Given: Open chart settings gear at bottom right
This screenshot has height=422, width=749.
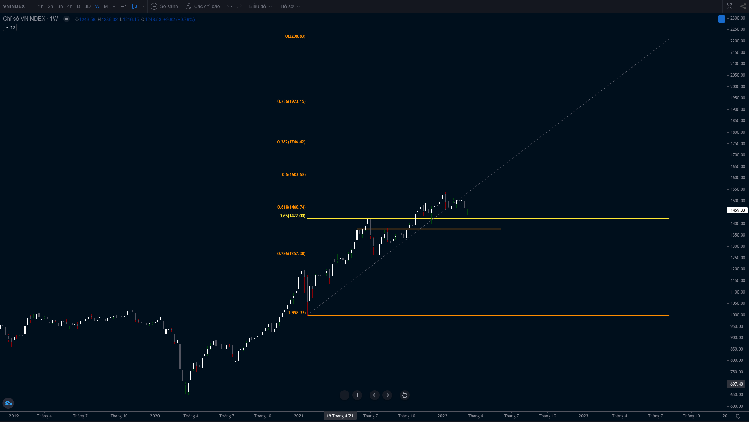Looking at the screenshot, I should click(x=739, y=416).
